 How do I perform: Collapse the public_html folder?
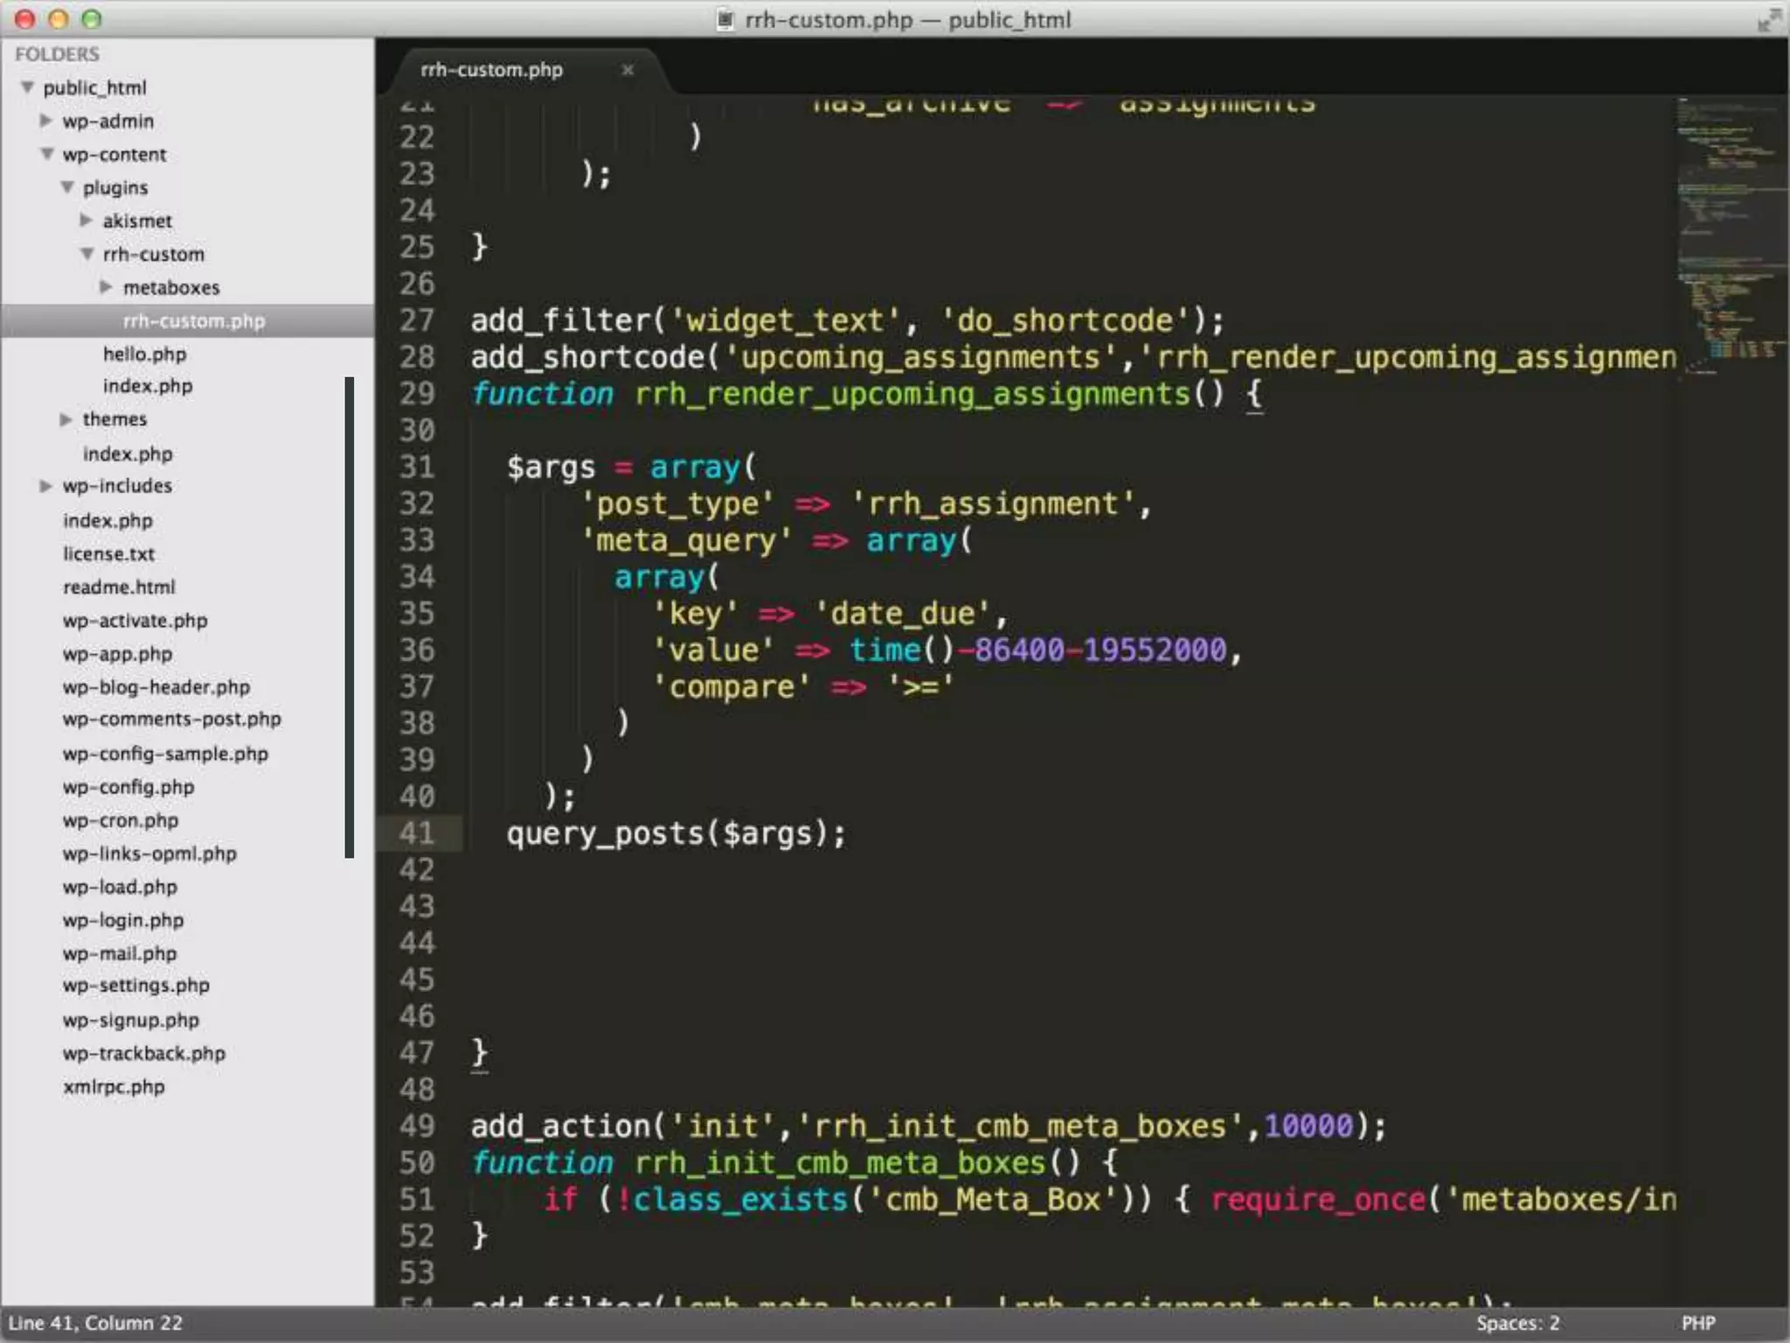tap(28, 87)
